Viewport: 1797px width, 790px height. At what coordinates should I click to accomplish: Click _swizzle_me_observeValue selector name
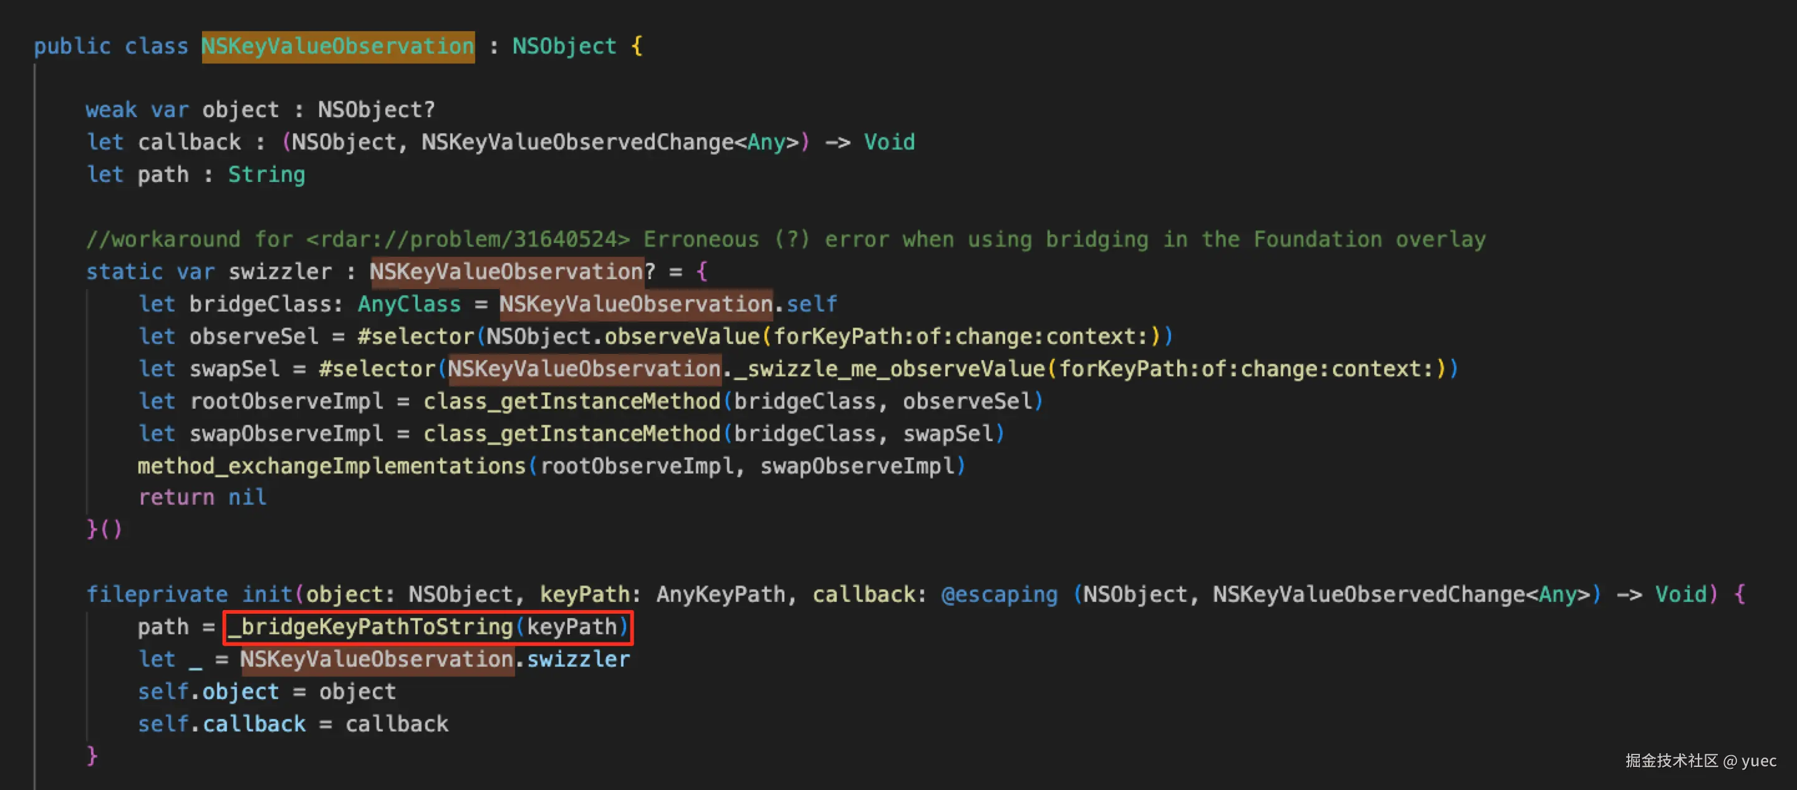point(889,368)
